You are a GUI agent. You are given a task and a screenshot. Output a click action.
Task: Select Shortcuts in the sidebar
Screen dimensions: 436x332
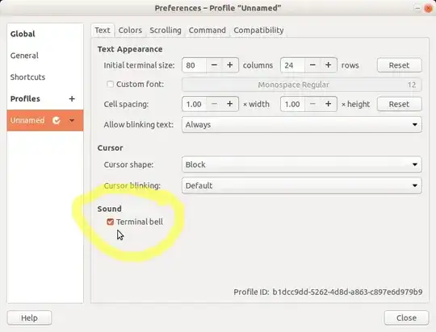point(27,77)
